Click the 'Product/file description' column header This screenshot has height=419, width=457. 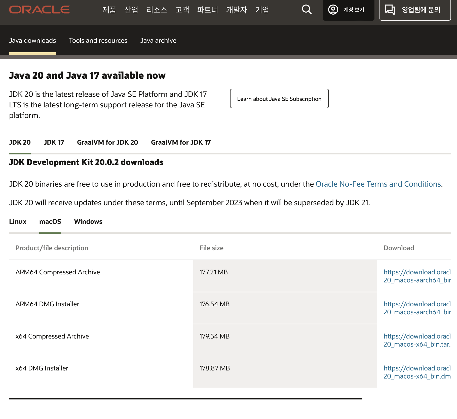(x=52, y=248)
